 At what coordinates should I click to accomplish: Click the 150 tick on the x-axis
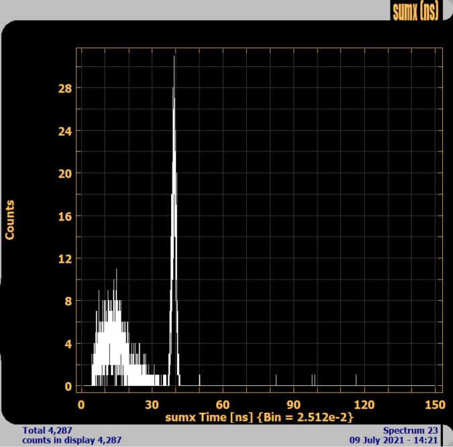(x=435, y=404)
